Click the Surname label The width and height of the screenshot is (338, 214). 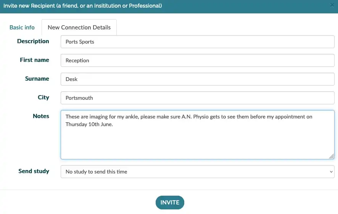[x=37, y=79]
